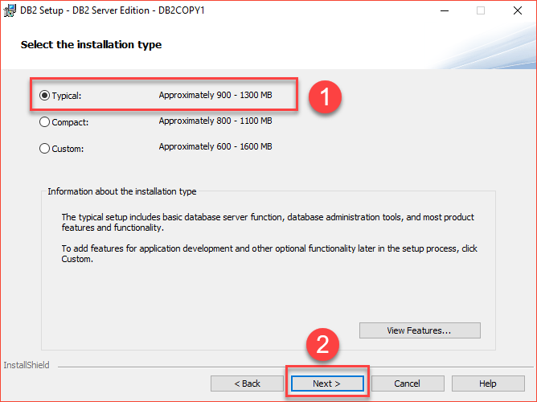Click the typical setup description paragraph

(x=268, y=222)
